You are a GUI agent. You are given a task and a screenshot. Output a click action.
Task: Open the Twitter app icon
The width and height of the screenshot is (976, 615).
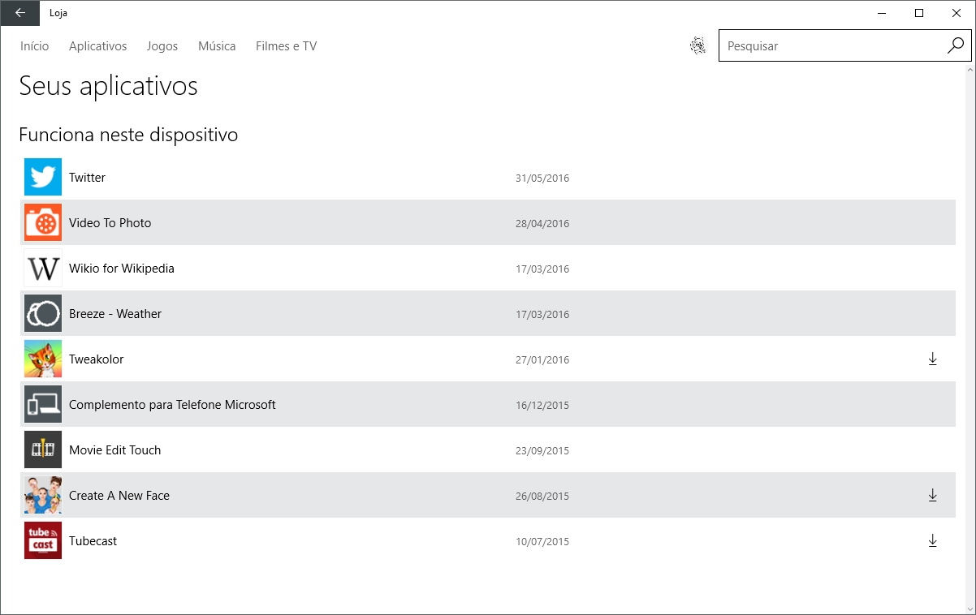pos(43,177)
